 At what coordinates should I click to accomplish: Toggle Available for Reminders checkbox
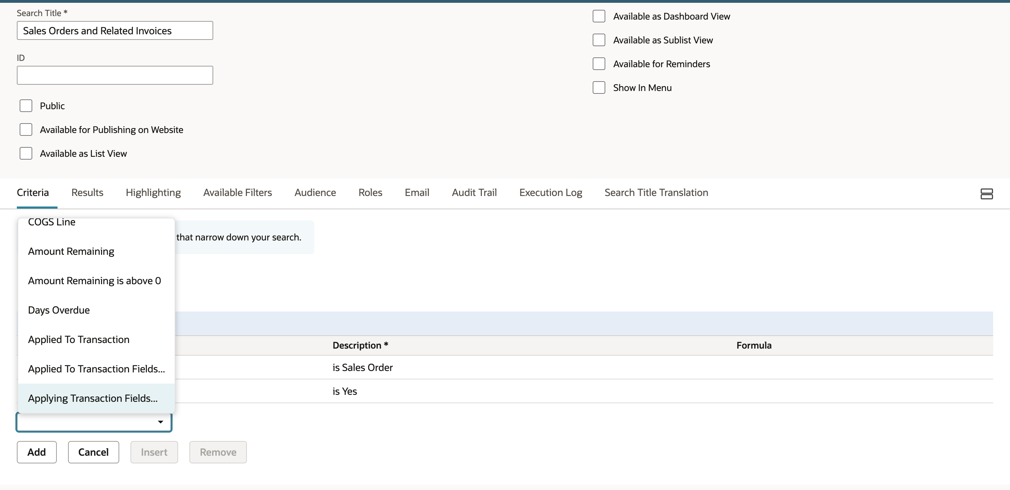599,64
